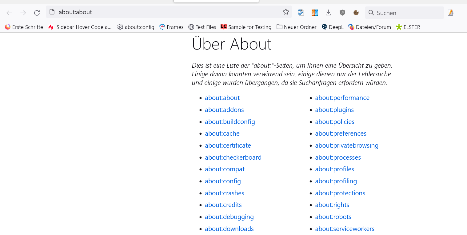Image resolution: width=467 pixels, height=235 pixels.
Task: Click the orange-blue container extension icon
Action: (x=314, y=13)
